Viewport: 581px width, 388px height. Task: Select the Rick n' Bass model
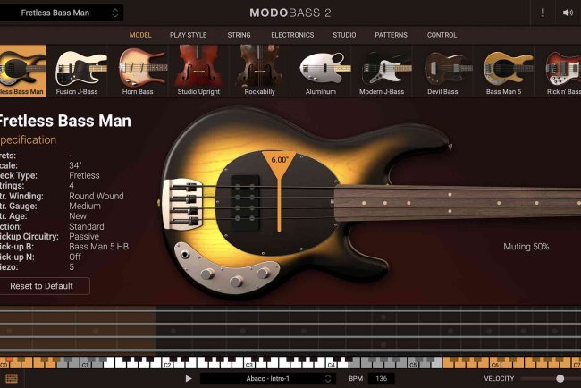558,71
